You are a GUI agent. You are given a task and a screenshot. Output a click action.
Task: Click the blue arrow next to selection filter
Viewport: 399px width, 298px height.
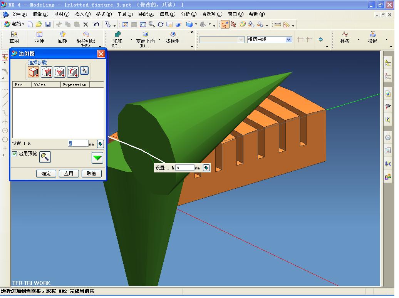tap(320, 39)
